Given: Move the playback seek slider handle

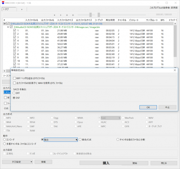Looking at the screenshot, I should [x=99, y=15].
